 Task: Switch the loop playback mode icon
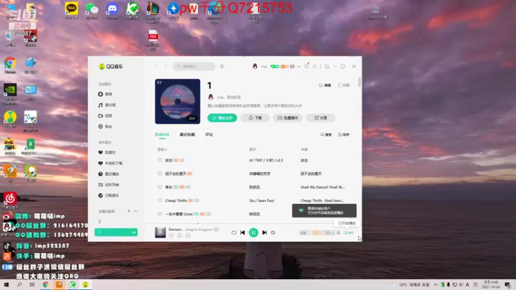(233, 233)
